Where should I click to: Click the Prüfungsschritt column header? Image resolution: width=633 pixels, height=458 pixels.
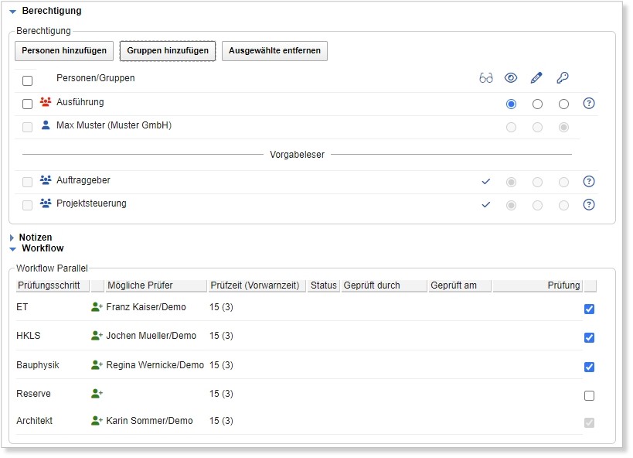coord(52,285)
